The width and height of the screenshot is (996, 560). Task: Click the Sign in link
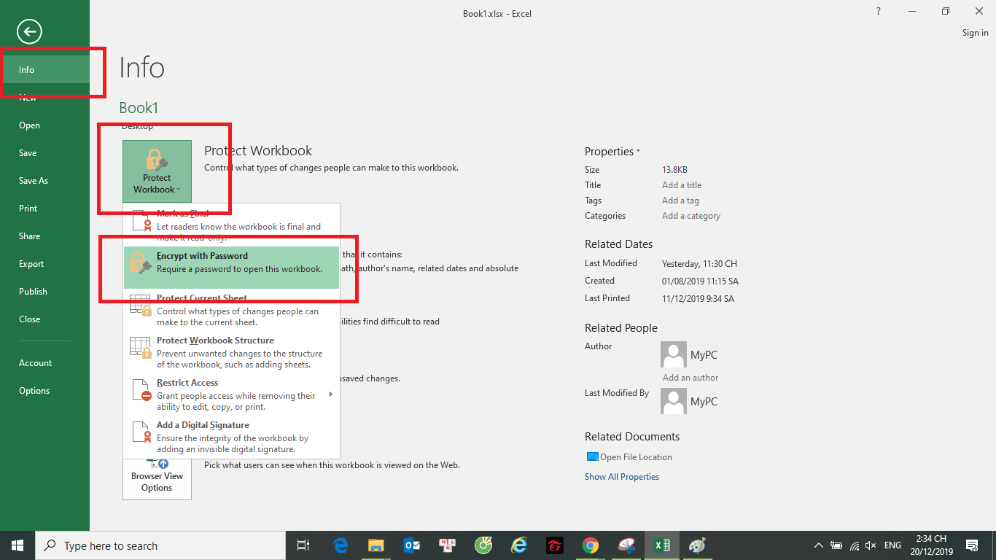(x=976, y=33)
